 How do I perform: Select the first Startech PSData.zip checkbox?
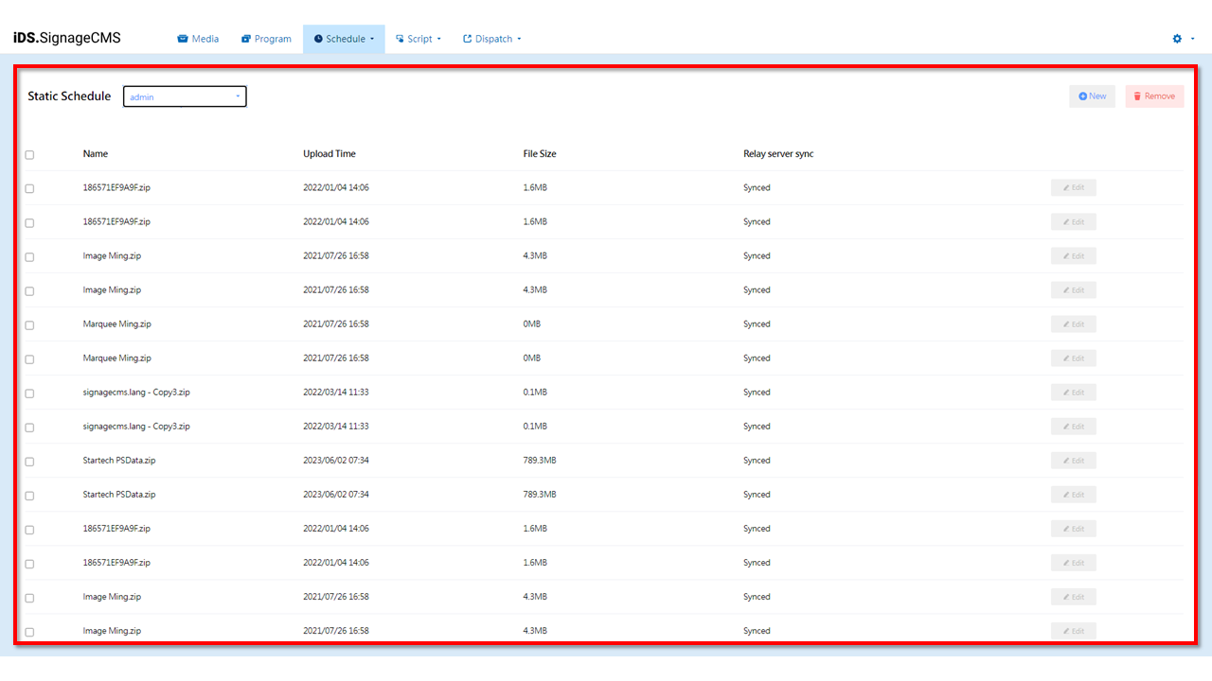pos(29,462)
